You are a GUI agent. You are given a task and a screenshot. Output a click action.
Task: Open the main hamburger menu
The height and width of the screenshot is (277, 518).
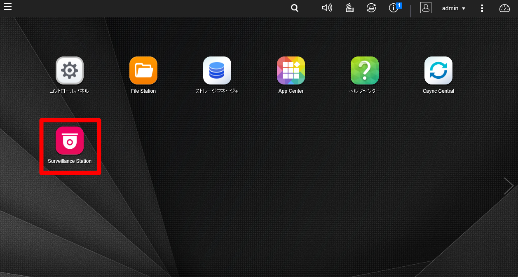point(7,6)
